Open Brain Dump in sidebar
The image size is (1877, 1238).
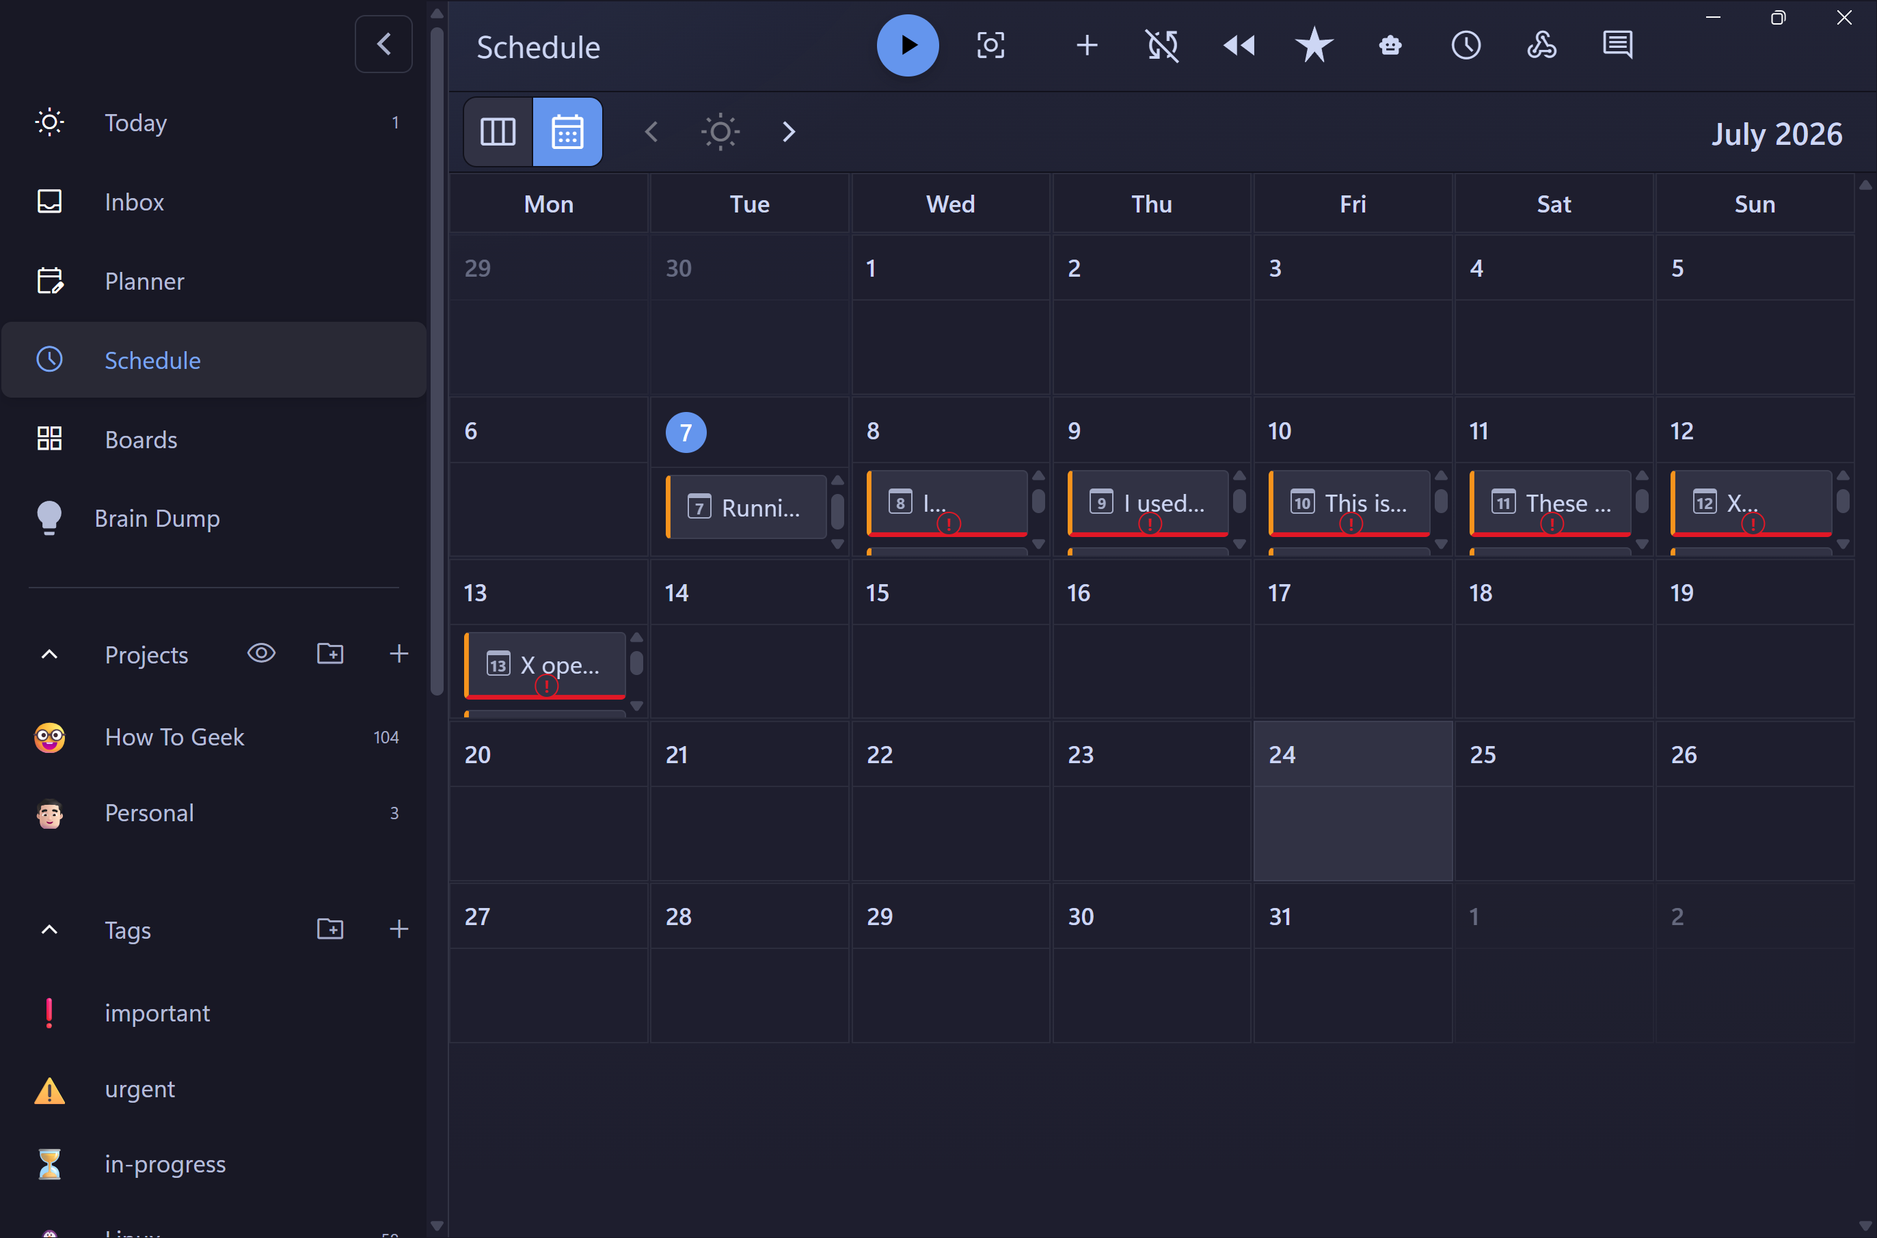[214, 518]
